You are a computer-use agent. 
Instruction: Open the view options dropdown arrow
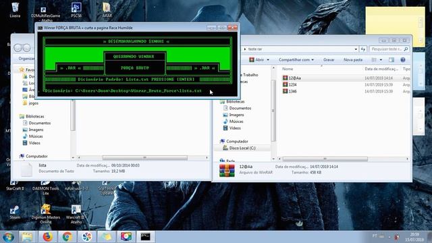click(381, 60)
